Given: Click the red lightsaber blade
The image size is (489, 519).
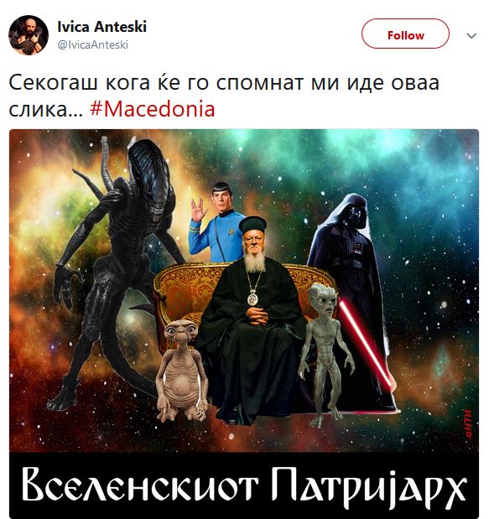Looking at the screenshot, I should point(367,345).
